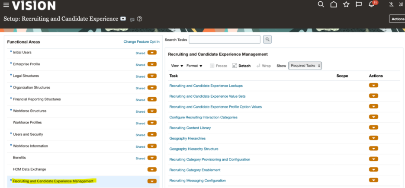Open Favorites star icon
Screen dimensions: 405x188
(x=346, y=4)
